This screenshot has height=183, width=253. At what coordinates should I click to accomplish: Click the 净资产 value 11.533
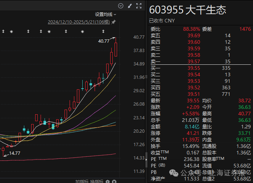(191, 179)
